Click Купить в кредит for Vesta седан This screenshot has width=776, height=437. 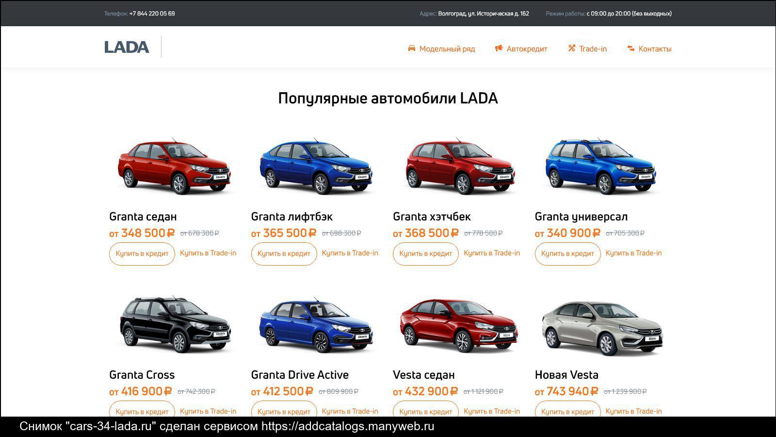pos(425,409)
